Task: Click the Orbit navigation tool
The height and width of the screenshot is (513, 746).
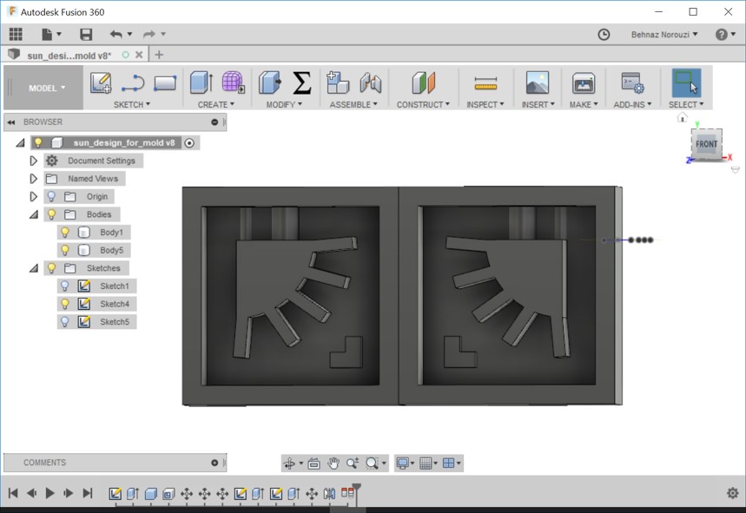Action: coord(289,463)
